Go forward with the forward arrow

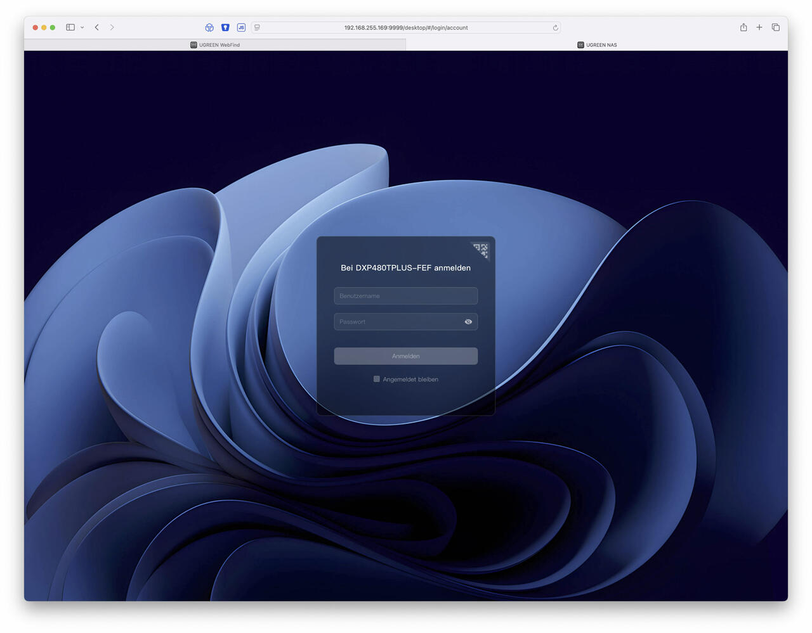pyautogui.click(x=112, y=27)
